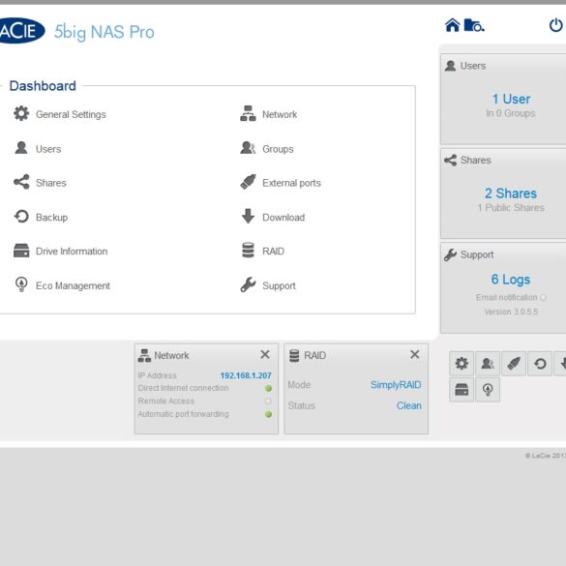Open Download page
Image resolution: width=566 pixels, height=566 pixels.
(283, 218)
